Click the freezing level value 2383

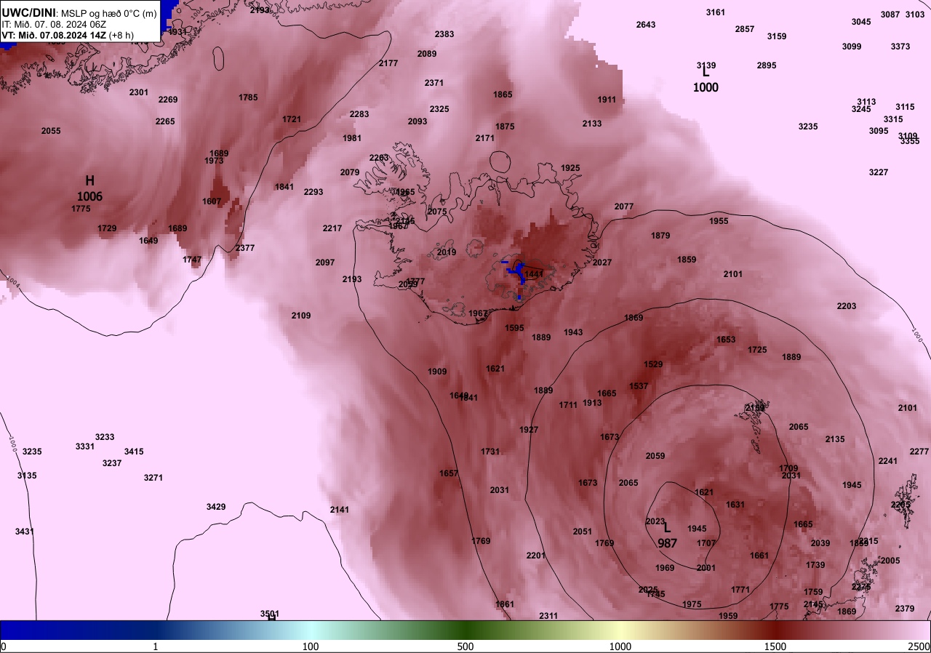pyautogui.click(x=444, y=34)
